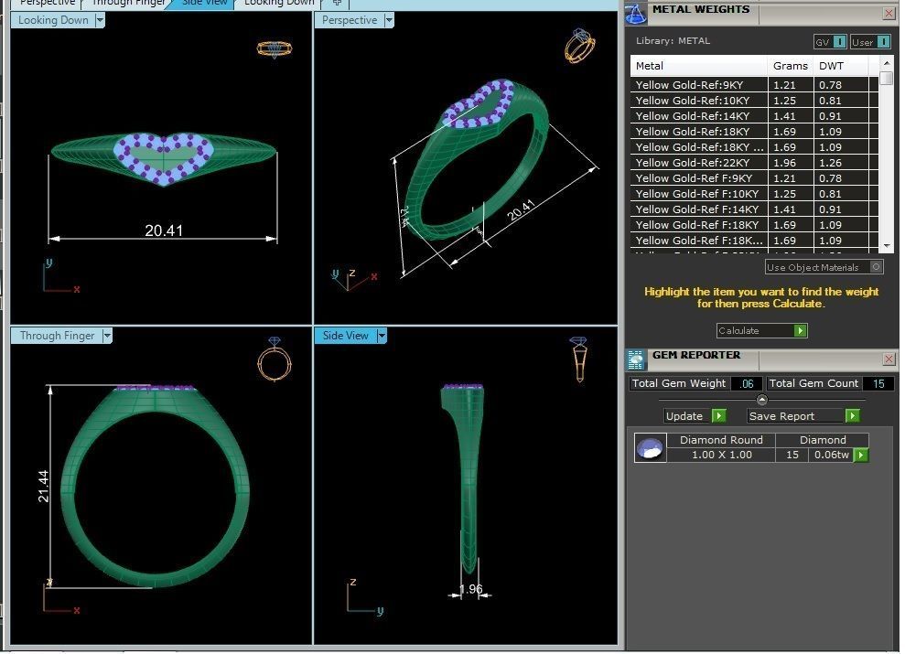This screenshot has width=905, height=654.
Task: Click the ring icon in Through Finger viewport
Action: point(275,359)
